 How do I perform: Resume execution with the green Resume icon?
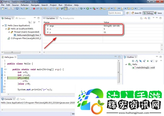coord(27,9)
